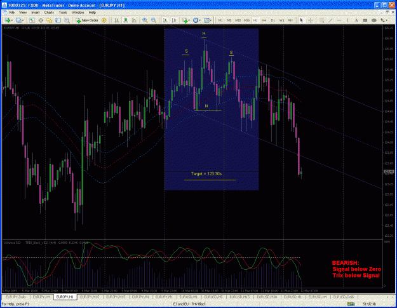Select the Ellipse drawing tool
This screenshot has height=308, width=397.
pyautogui.click(x=374, y=20)
